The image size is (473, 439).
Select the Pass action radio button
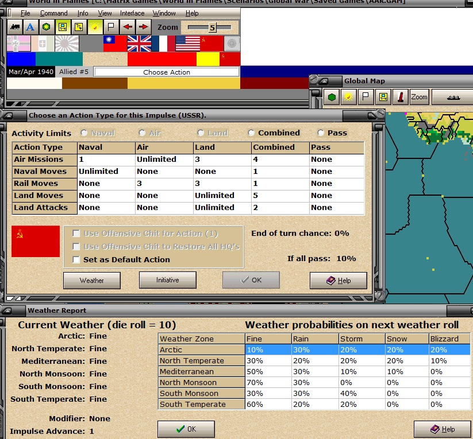pyautogui.click(x=321, y=133)
